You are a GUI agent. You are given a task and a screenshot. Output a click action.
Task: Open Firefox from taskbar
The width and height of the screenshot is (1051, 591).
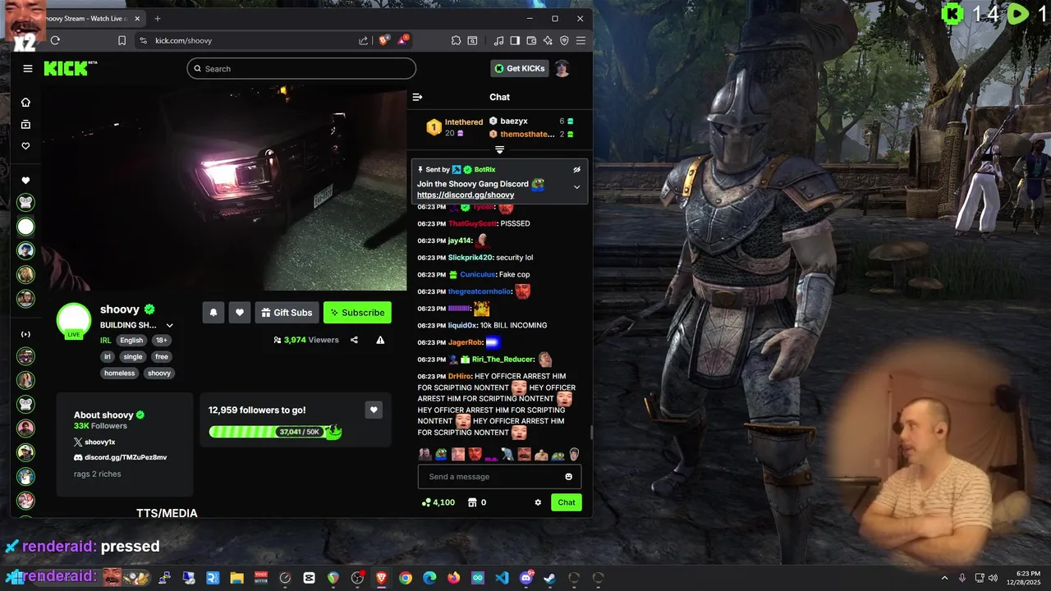(x=453, y=578)
